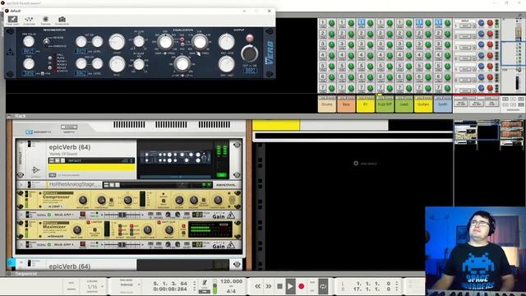The image size is (526, 296).
Task: Click the epicVerb Pre Delay knob
Action: 29,42
